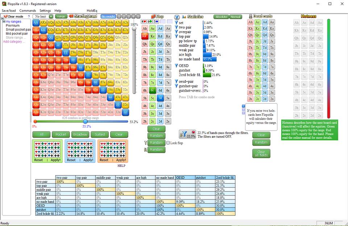Click the Broadway preset button
The image size is (348, 226).
pos(80,134)
